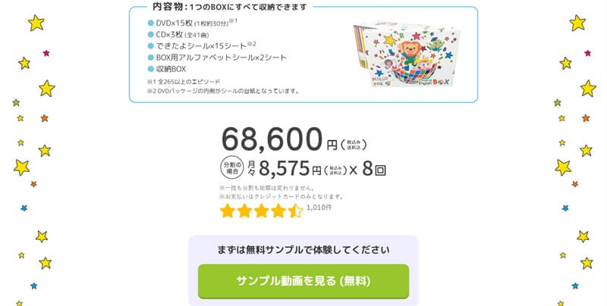Screen dimensions: 607x306
Task: Click the half-filled fifth rating star
Action: [295, 211]
